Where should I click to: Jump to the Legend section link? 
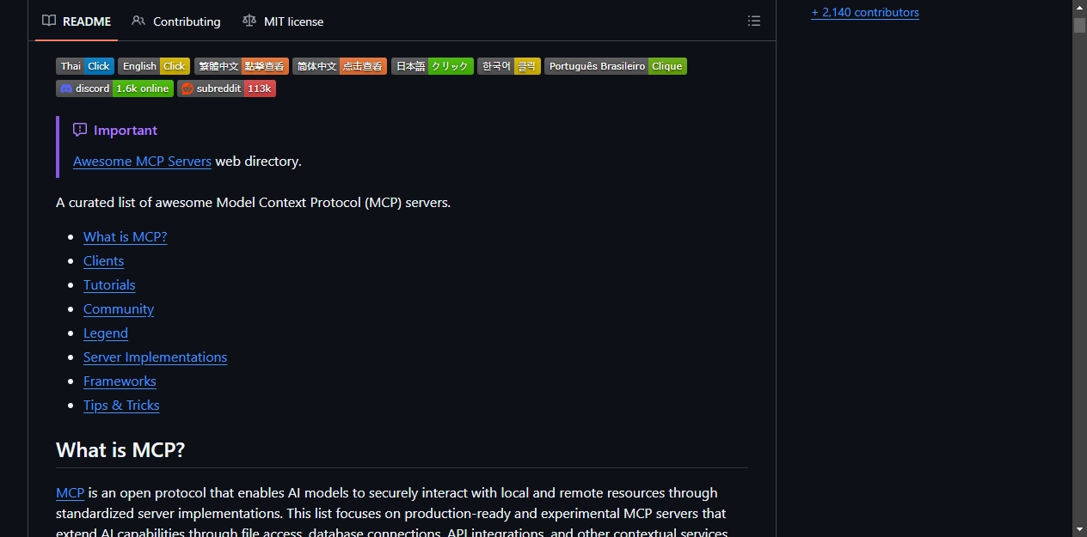point(106,333)
